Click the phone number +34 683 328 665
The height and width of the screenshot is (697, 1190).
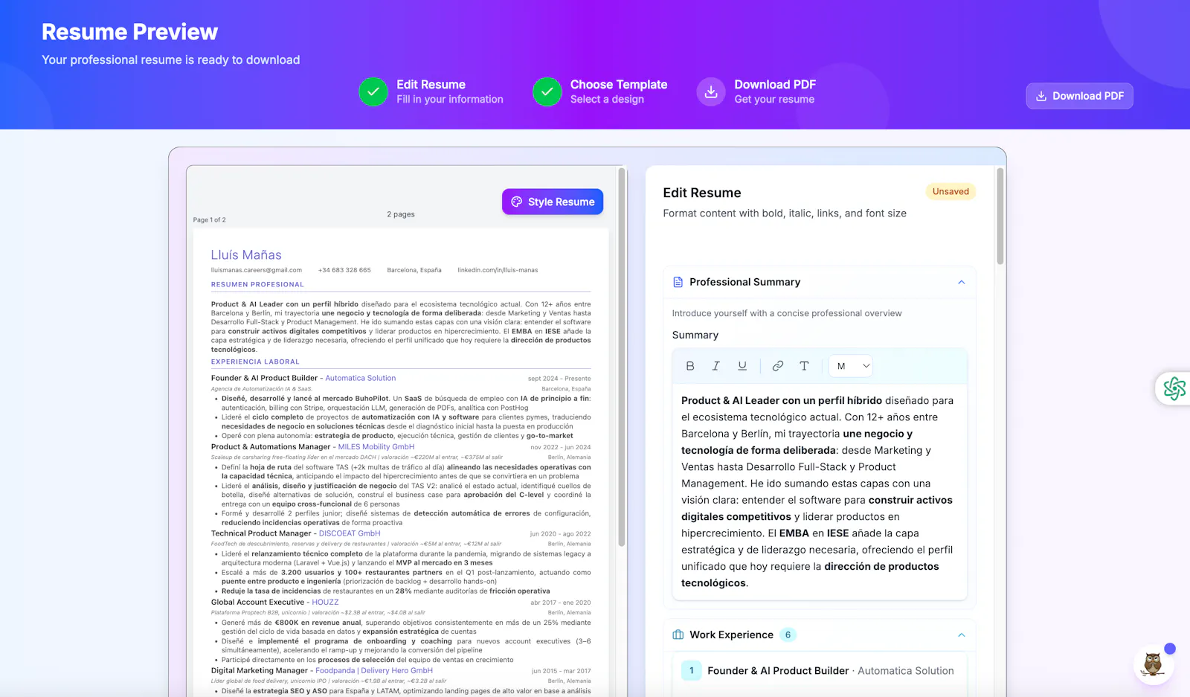pos(344,270)
